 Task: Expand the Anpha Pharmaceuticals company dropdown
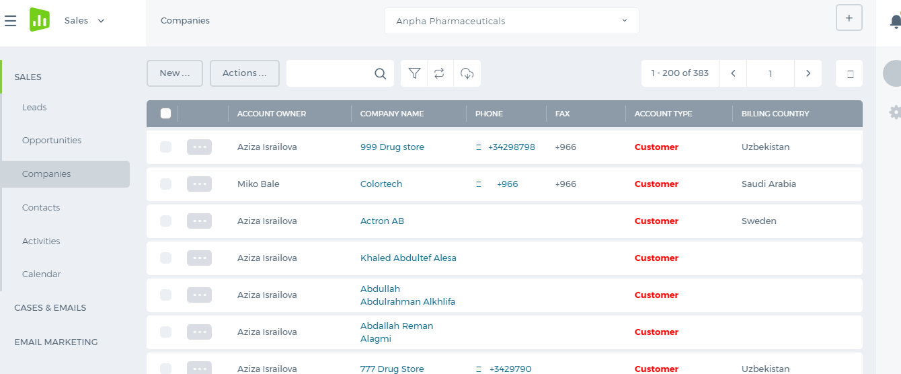[512, 21]
